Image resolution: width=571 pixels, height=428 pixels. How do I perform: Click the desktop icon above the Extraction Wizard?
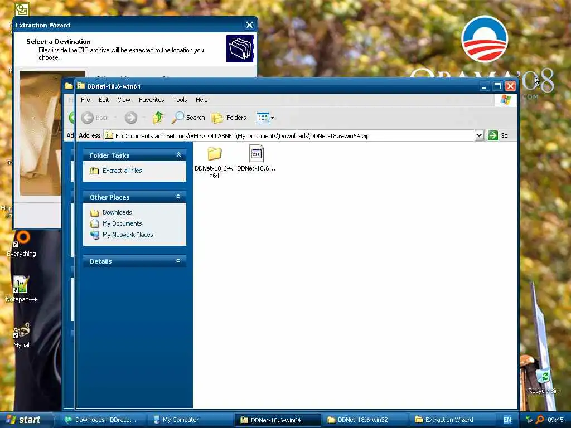(22, 9)
